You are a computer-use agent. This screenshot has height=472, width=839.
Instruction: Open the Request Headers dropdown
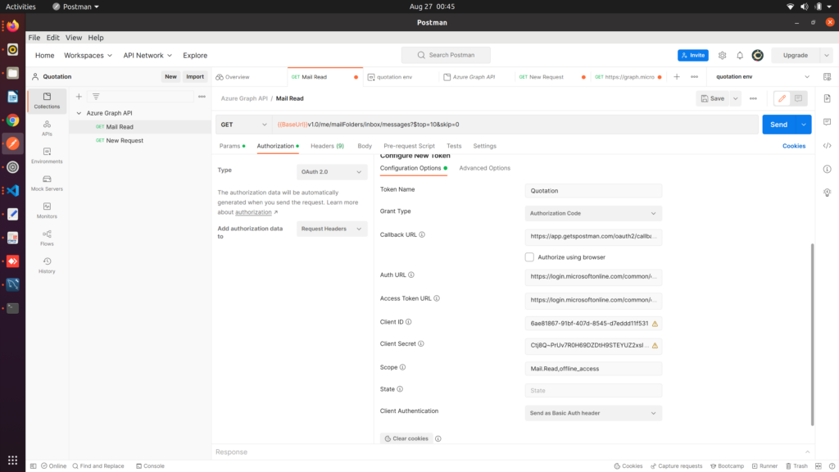pos(332,229)
